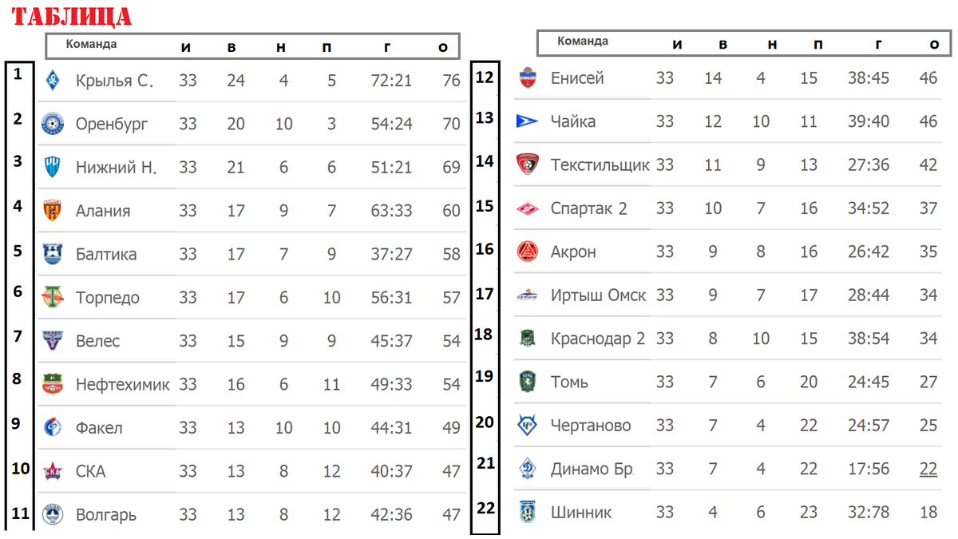Select the Текстильщик team name

click(x=600, y=164)
